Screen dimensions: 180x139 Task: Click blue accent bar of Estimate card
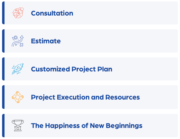click(3, 41)
